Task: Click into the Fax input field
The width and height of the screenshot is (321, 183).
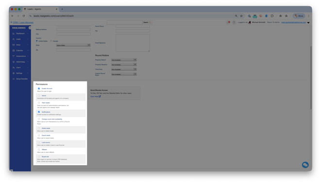Action: click(133, 31)
